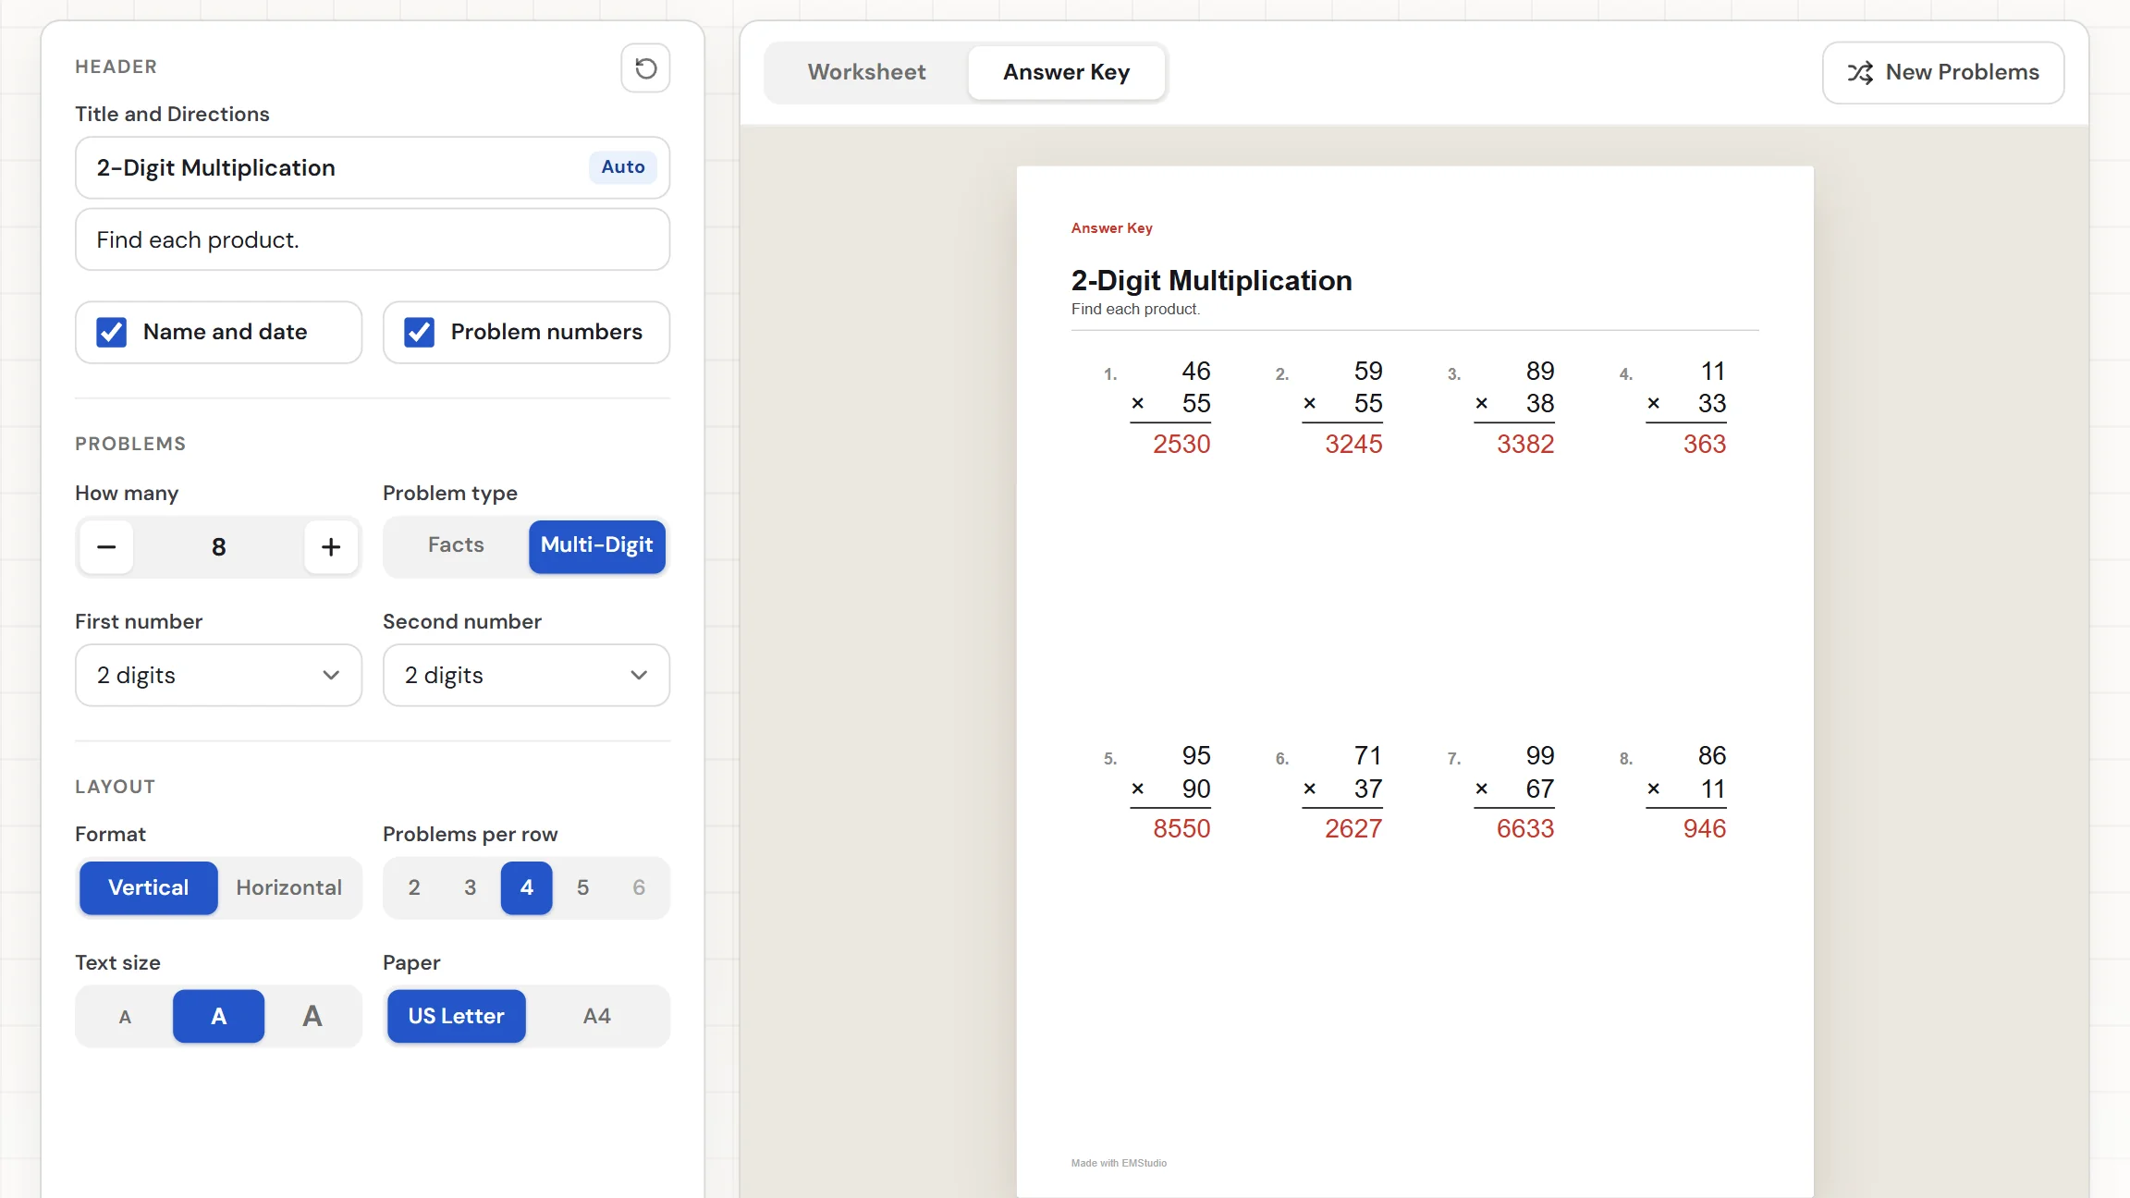The height and width of the screenshot is (1198, 2130).
Task: Toggle the Name and date checkbox
Action: (x=112, y=332)
